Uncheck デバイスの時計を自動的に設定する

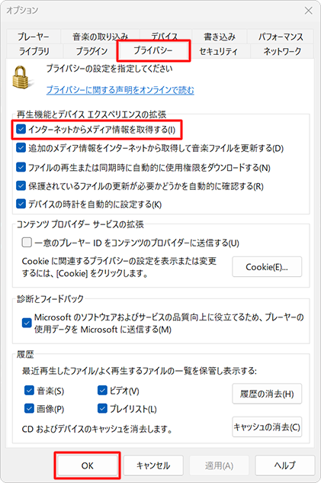21,204
